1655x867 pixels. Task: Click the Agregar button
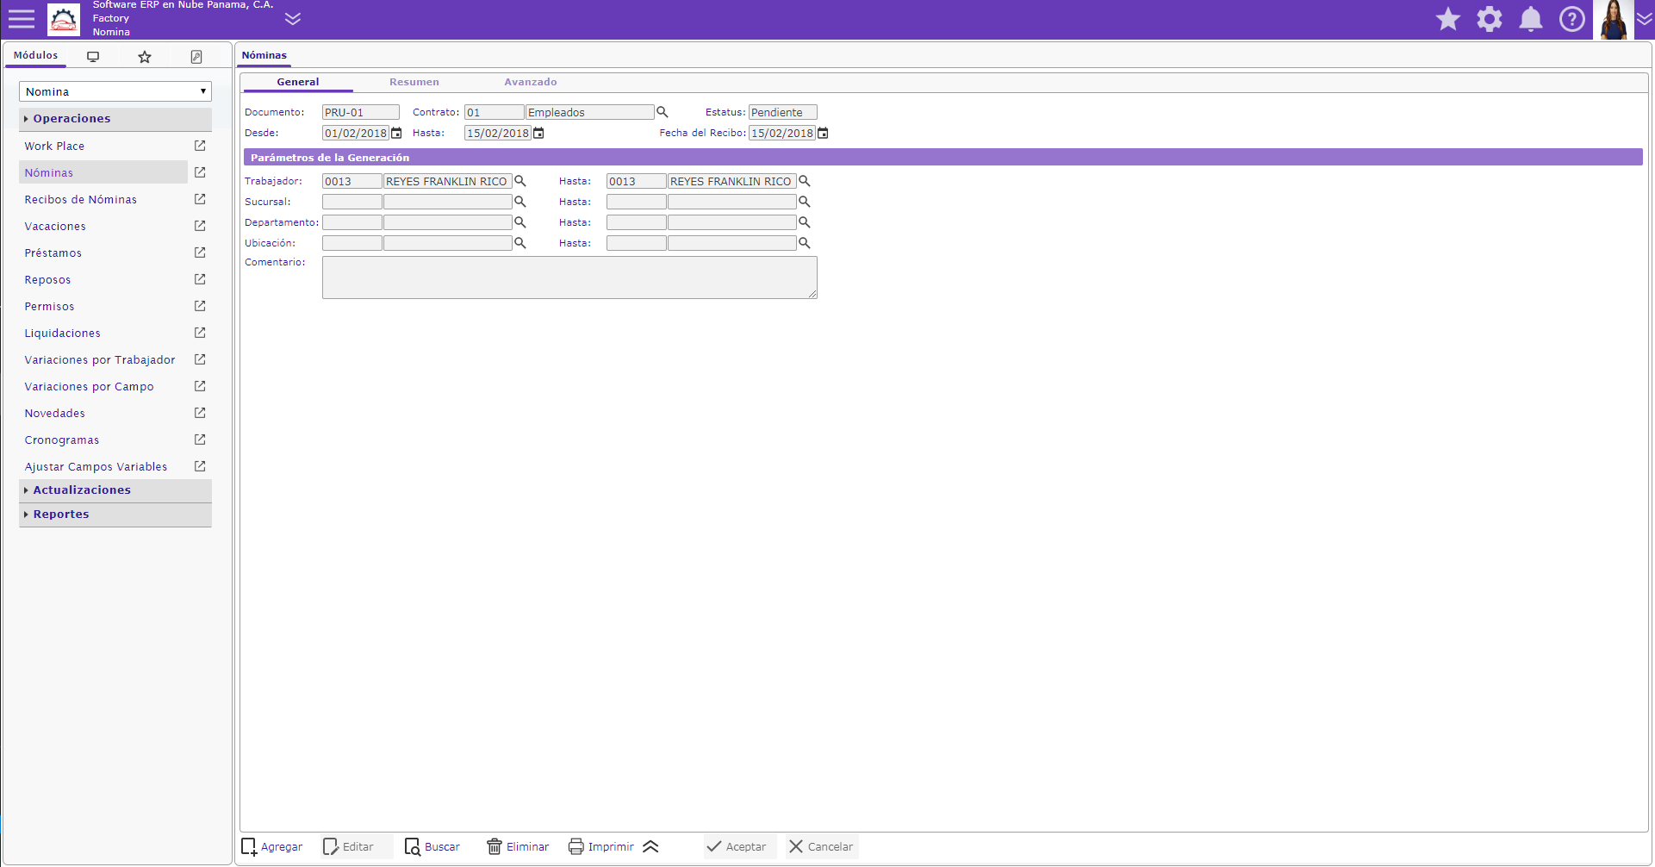click(272, 846)
